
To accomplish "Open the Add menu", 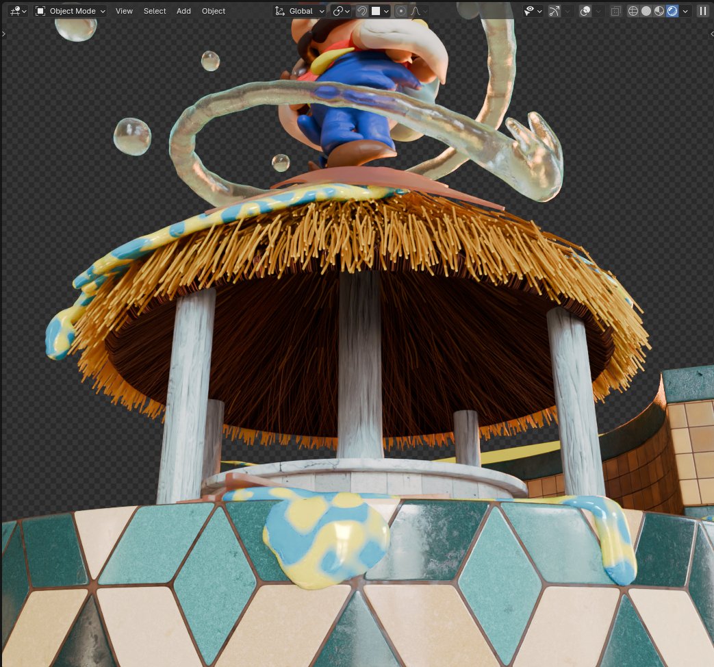I will click(x=183, y=11).
